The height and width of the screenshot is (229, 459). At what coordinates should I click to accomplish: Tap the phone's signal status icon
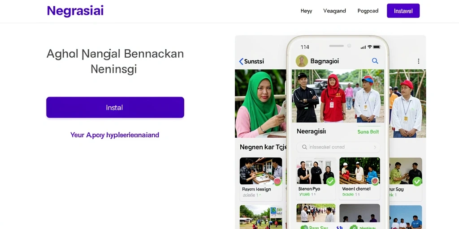coord(363,47)
